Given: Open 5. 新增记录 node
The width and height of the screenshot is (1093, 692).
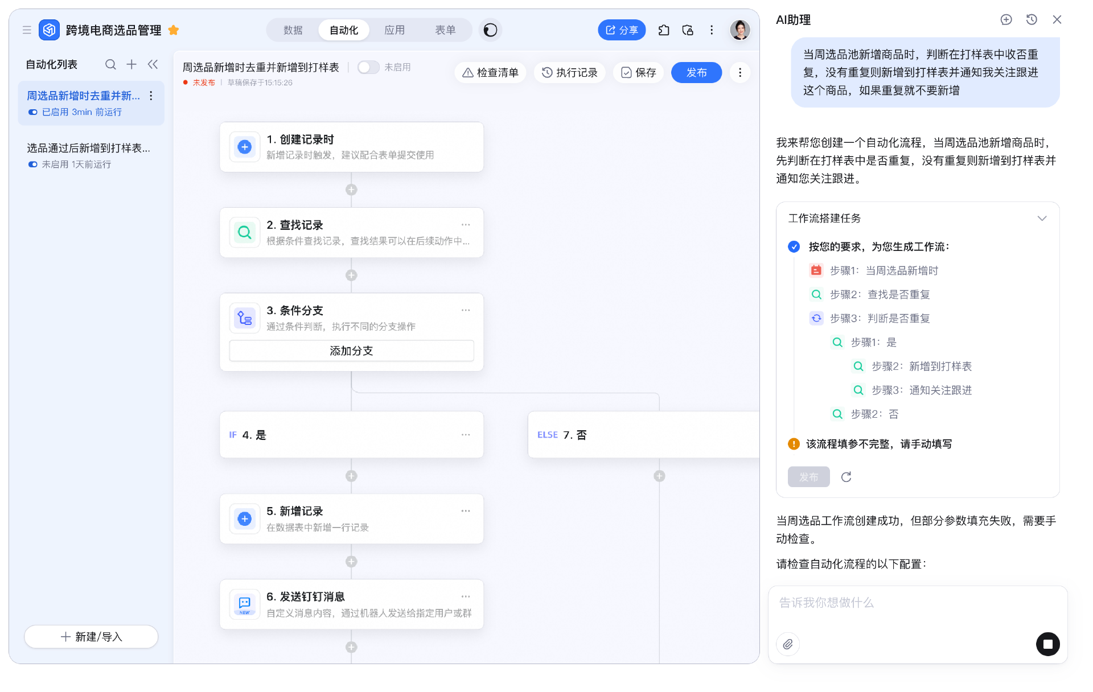Looking at the screenshot, I should click(x=351, y=519).
